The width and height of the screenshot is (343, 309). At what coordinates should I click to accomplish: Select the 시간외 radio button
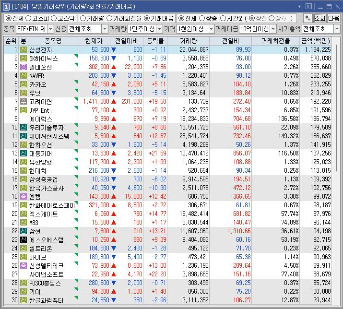[223, 18]
